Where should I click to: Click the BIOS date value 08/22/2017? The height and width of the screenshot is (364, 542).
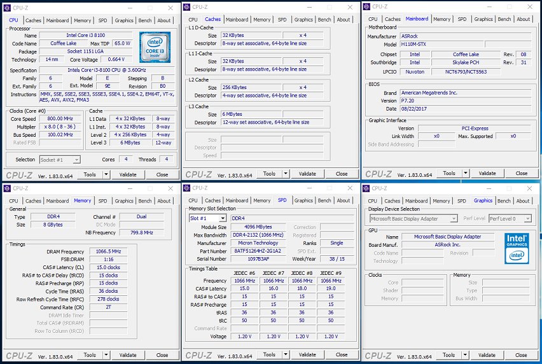pos(465,109)
